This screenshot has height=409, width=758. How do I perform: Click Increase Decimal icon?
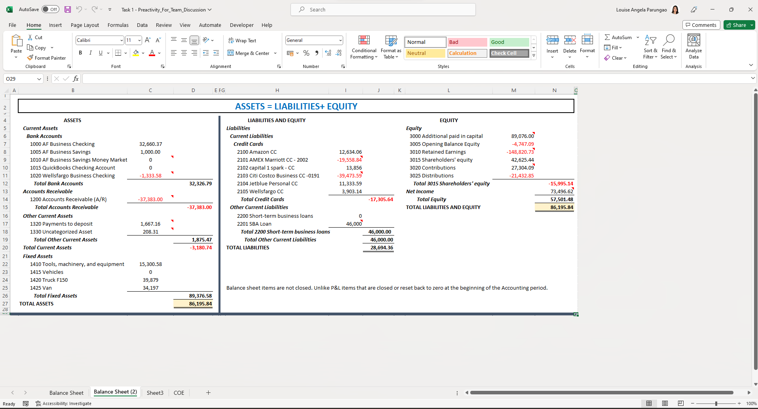coord(328,53)
